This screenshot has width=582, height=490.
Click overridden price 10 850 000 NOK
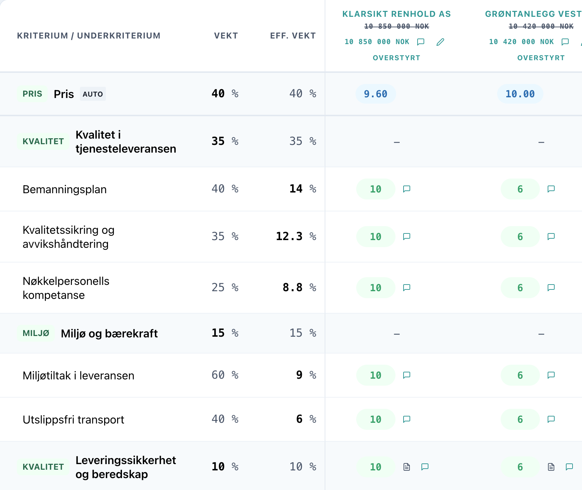(x=377, y=42)
